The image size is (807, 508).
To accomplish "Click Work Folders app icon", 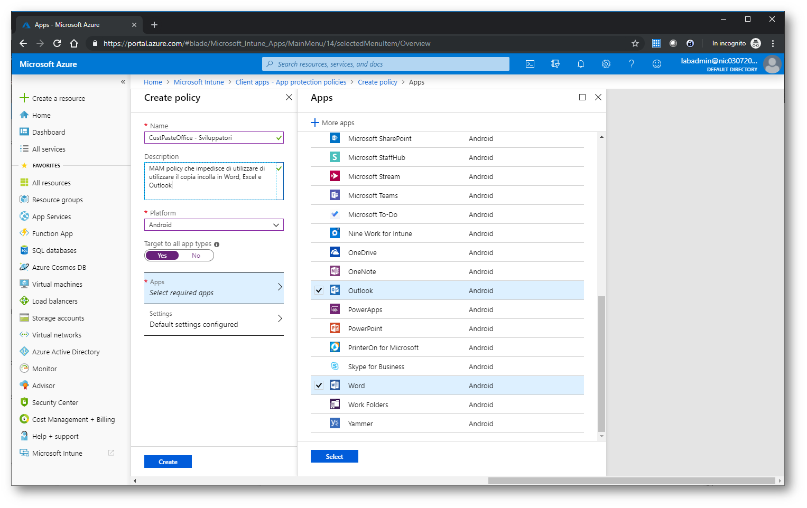I will [335, 404].
